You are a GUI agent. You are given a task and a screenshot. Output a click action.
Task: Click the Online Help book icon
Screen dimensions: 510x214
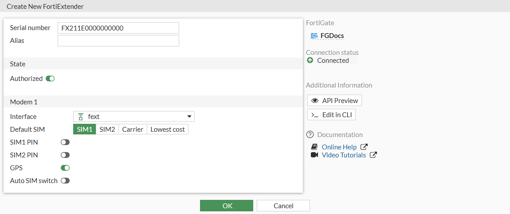[314, 147]
